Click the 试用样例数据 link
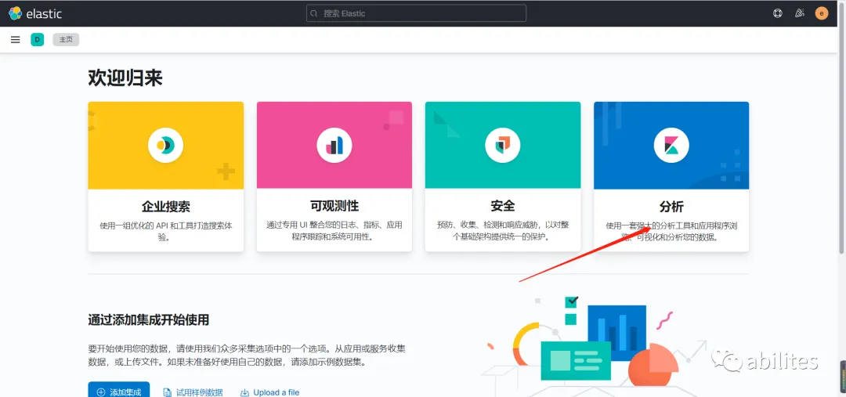This screenshot has width=846, height=397. pos(193,392)
